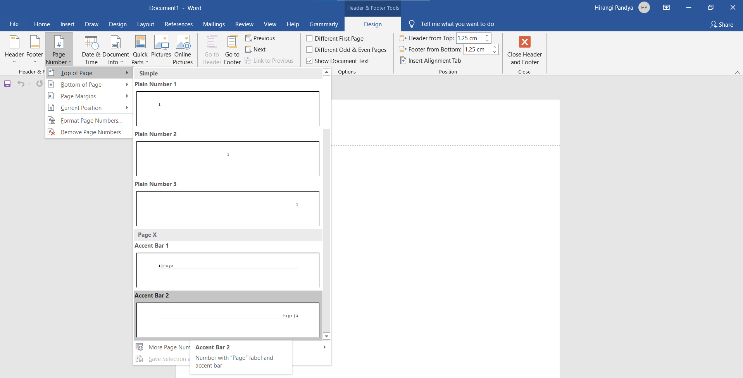This screenshot has height=378, width=743.
Task: Undo the last action
Action: point(21,84)
